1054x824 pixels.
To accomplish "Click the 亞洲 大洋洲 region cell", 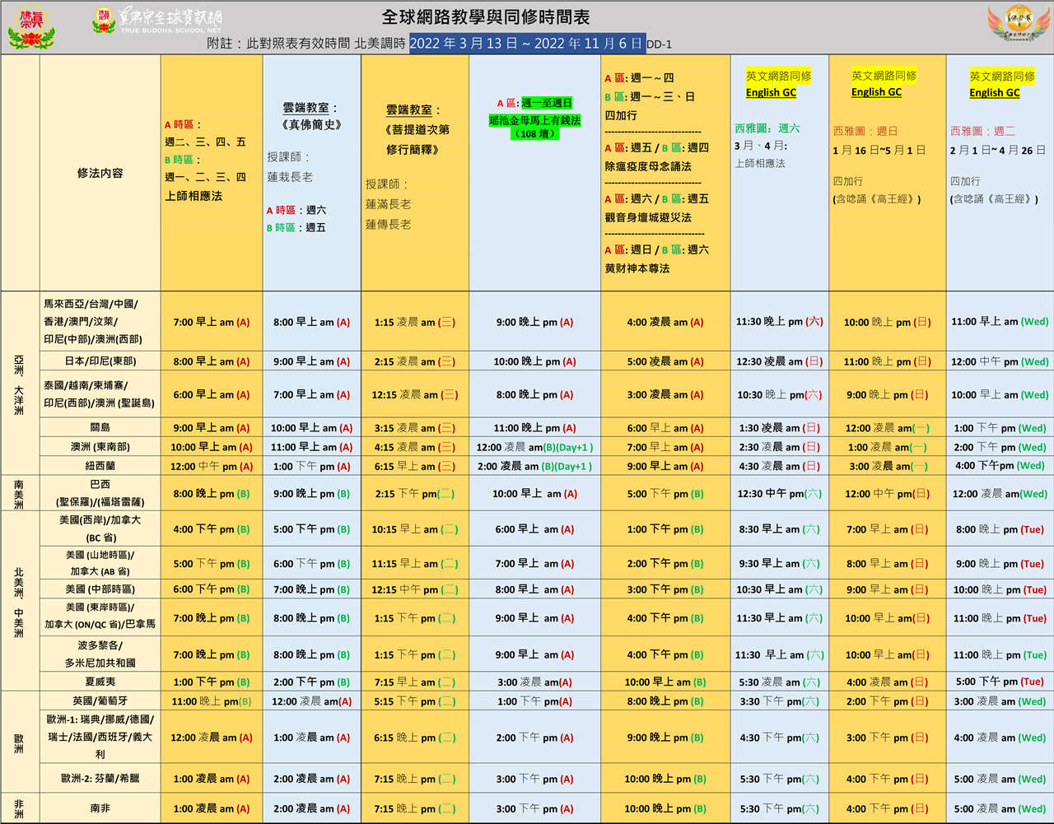I will click(x=19, y=384).
